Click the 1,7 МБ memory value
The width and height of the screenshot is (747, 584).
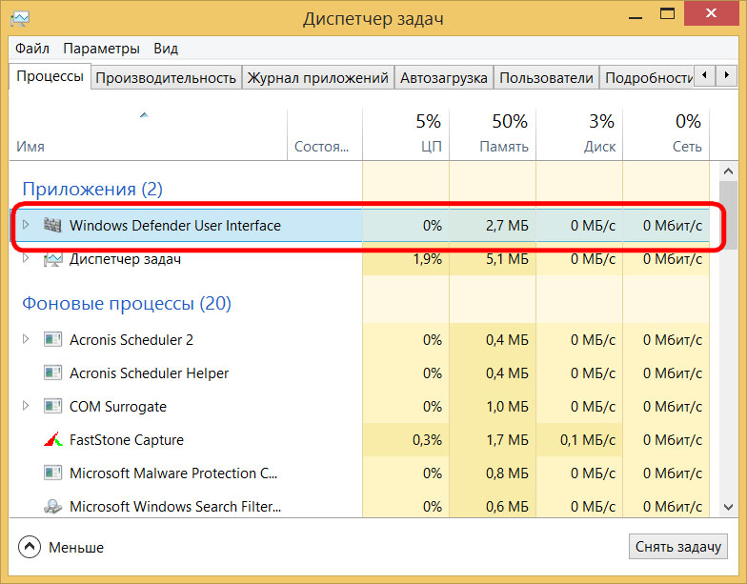pyautogui.click(x=507, y=440)
